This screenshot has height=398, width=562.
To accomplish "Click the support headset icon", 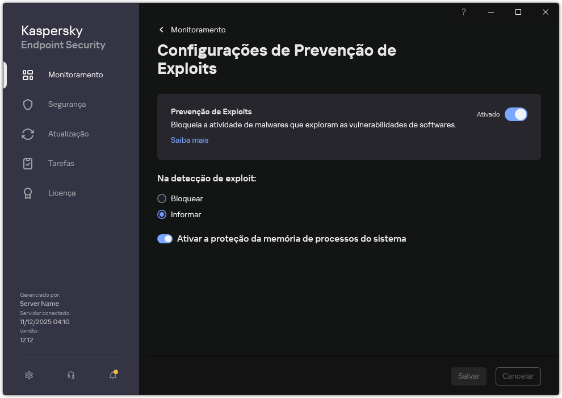I will pos(70,375).
